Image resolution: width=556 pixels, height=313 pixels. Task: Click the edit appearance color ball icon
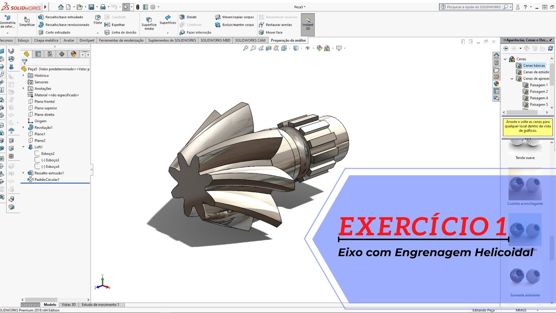pos(319,48)
